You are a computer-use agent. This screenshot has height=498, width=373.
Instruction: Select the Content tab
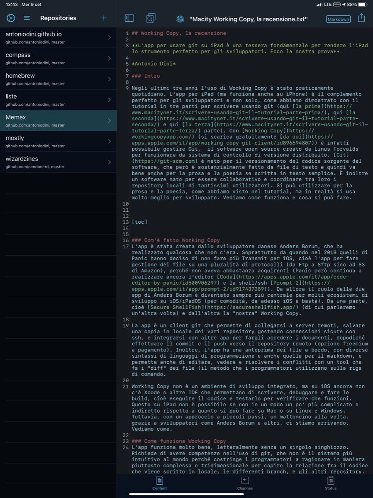tap(159, 483)
